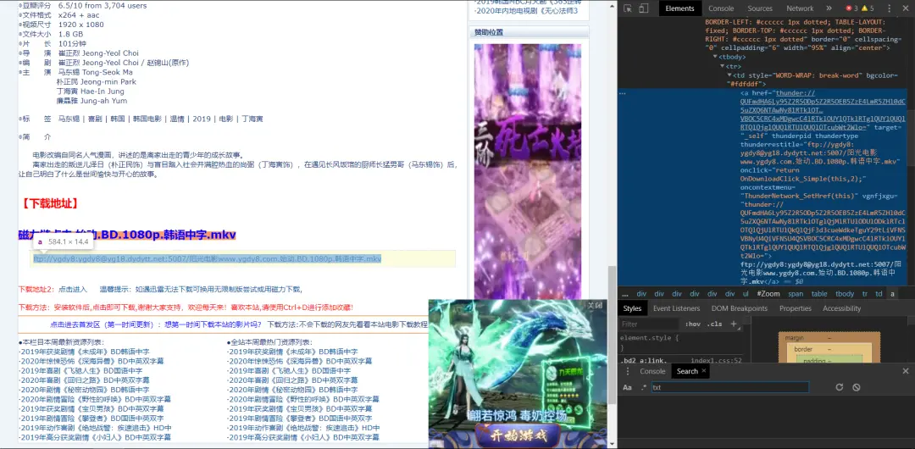Open the drawer's three-dot menu beside Console
Screen dimensions: 915x449
627,371
